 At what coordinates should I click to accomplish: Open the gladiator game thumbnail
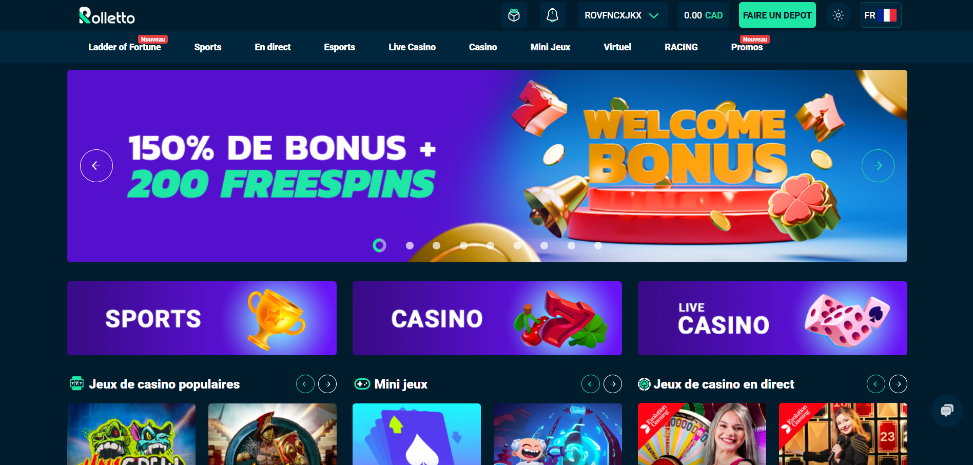coord(273,434)
